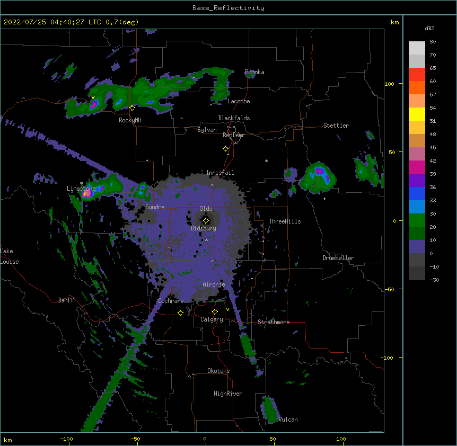Click the white asterisk above the Limestone label
Viewport: 457px width, 446px height.
pos(82,183)
